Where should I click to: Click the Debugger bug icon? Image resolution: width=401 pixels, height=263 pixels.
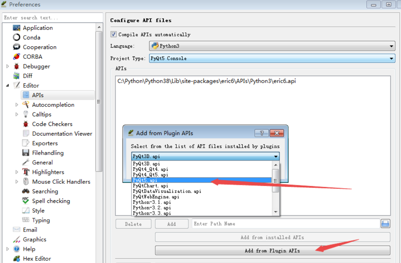16,66
